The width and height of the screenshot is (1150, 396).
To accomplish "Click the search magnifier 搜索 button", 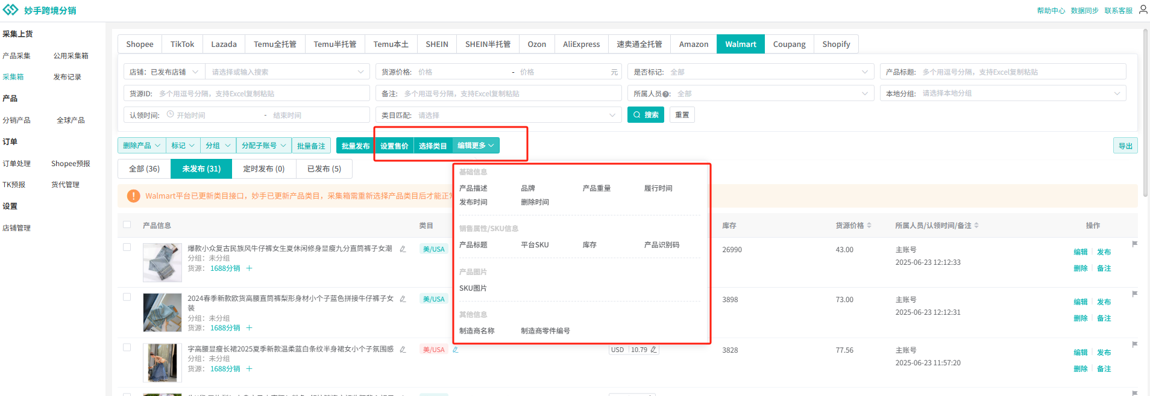I will click(646, 115).
